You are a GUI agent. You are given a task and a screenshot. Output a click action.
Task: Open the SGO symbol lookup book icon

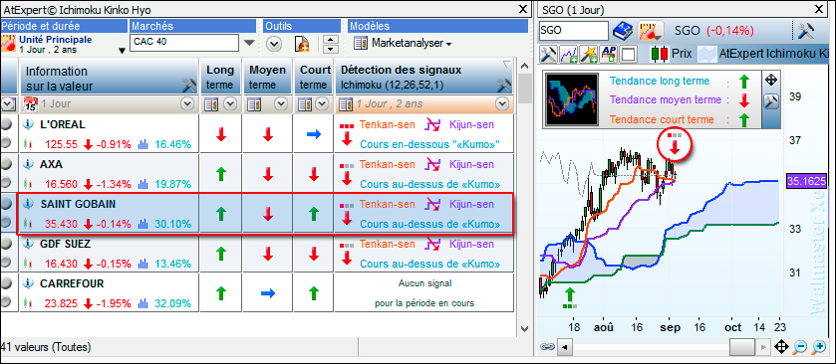[622, 30]
